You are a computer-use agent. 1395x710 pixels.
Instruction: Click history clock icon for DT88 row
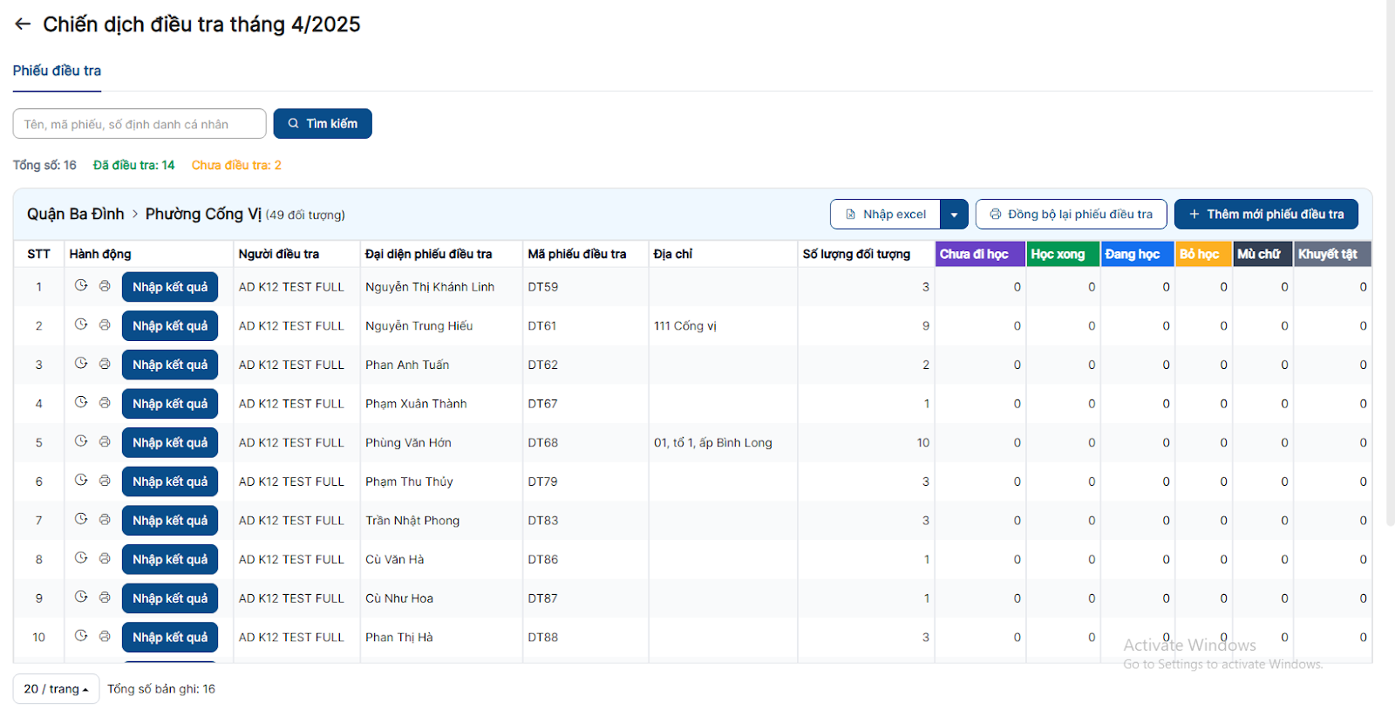pos(81,636)
